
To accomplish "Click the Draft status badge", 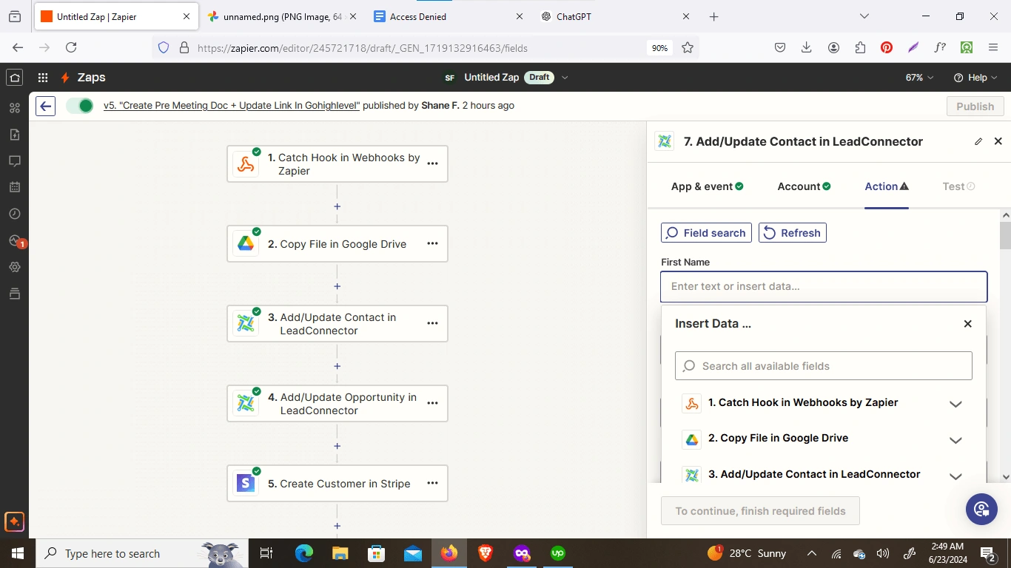I will pos(540,78).
